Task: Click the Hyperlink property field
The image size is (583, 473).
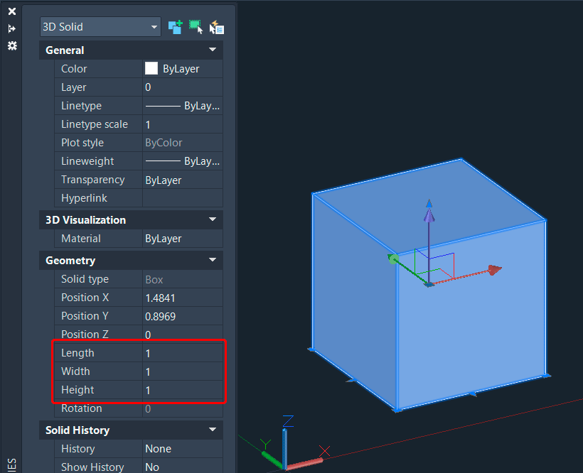Action: [x=183, y=198]
